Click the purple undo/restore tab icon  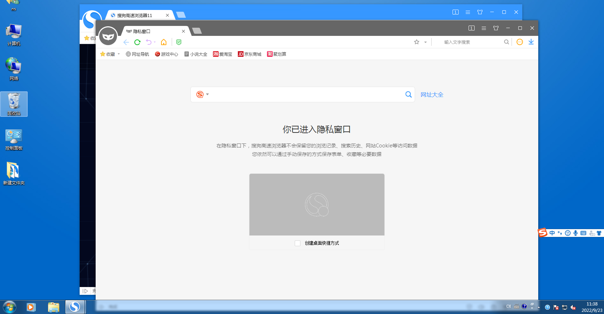[149, 42]
